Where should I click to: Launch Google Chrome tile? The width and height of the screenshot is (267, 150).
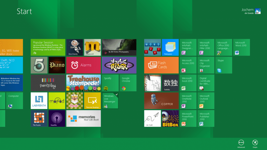(x=128, y=83)
